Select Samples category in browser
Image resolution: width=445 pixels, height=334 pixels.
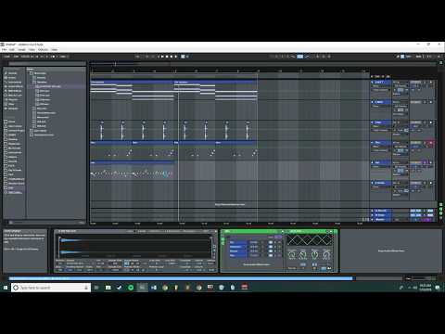12,109
